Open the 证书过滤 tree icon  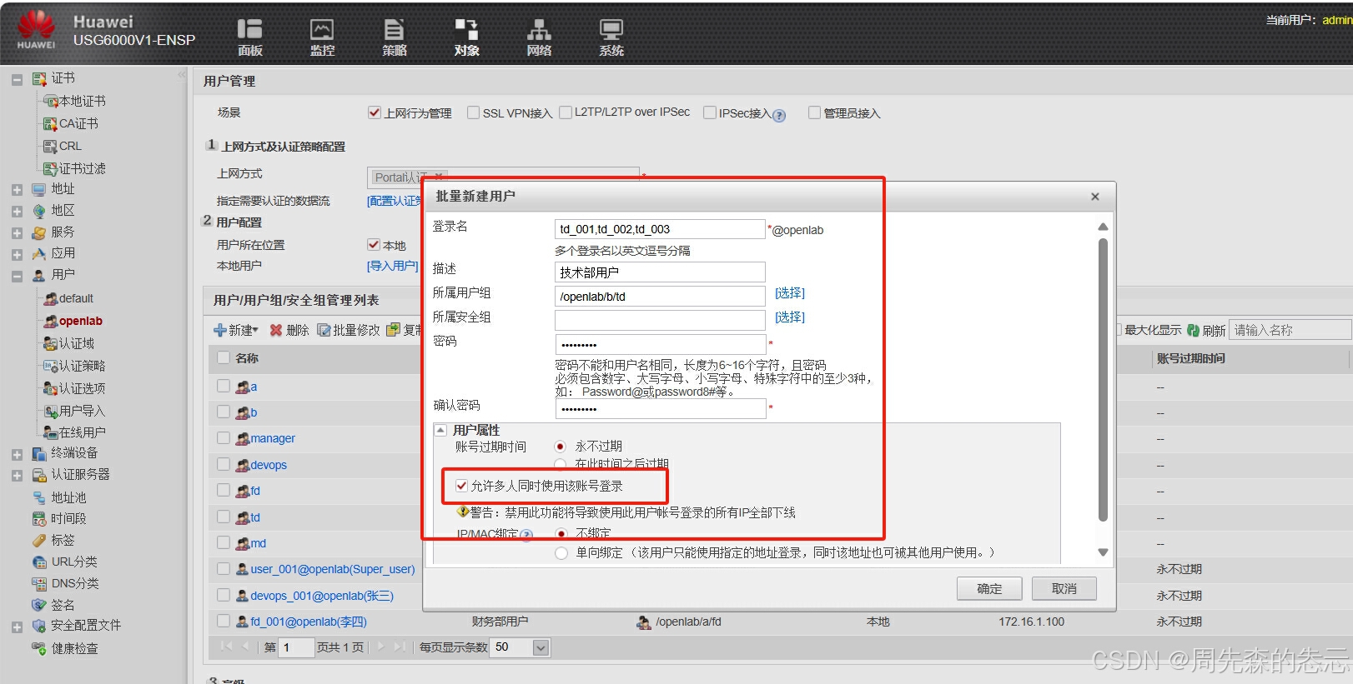pyautogui.click(x=50, y=168)
